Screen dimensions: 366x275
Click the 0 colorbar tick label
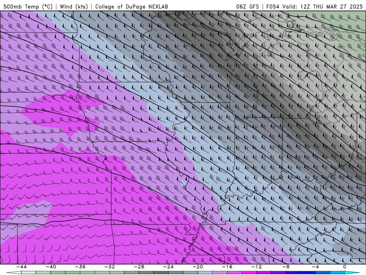(345, 267)
